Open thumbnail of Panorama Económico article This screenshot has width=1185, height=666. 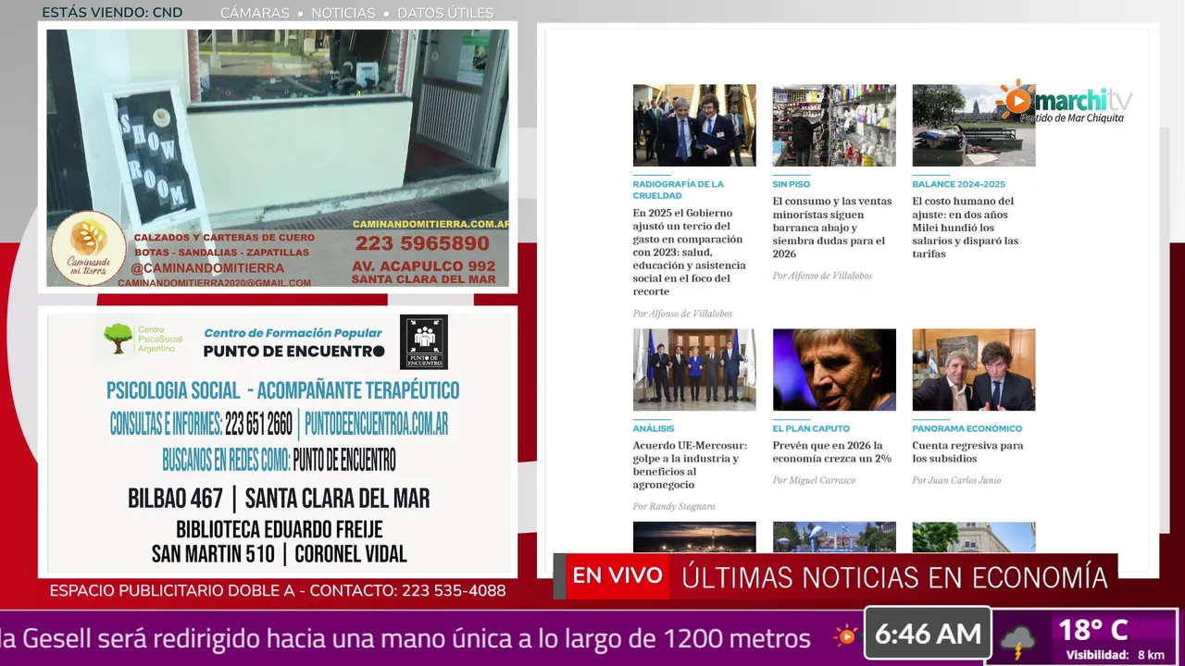(x=974, y=370)
